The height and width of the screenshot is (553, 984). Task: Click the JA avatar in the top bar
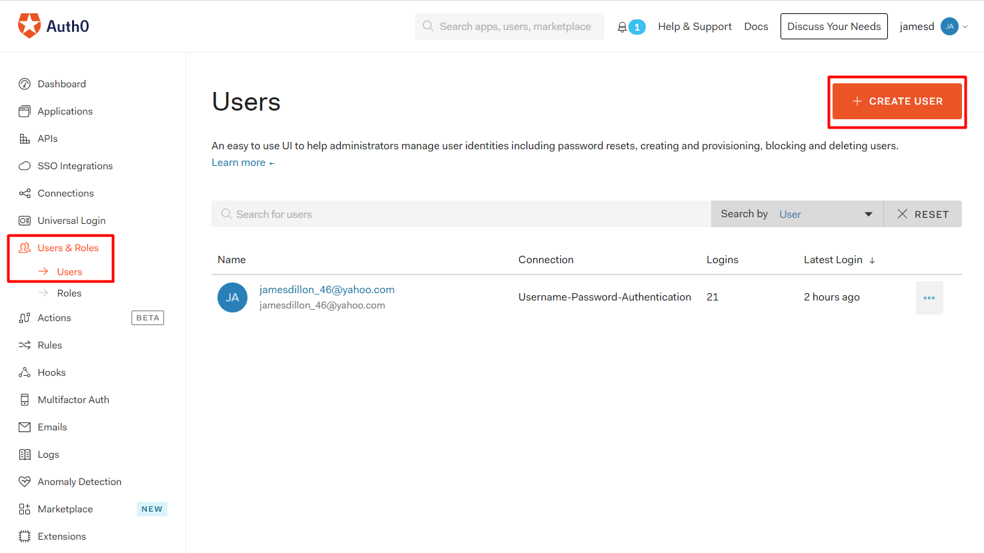(949, 27)
